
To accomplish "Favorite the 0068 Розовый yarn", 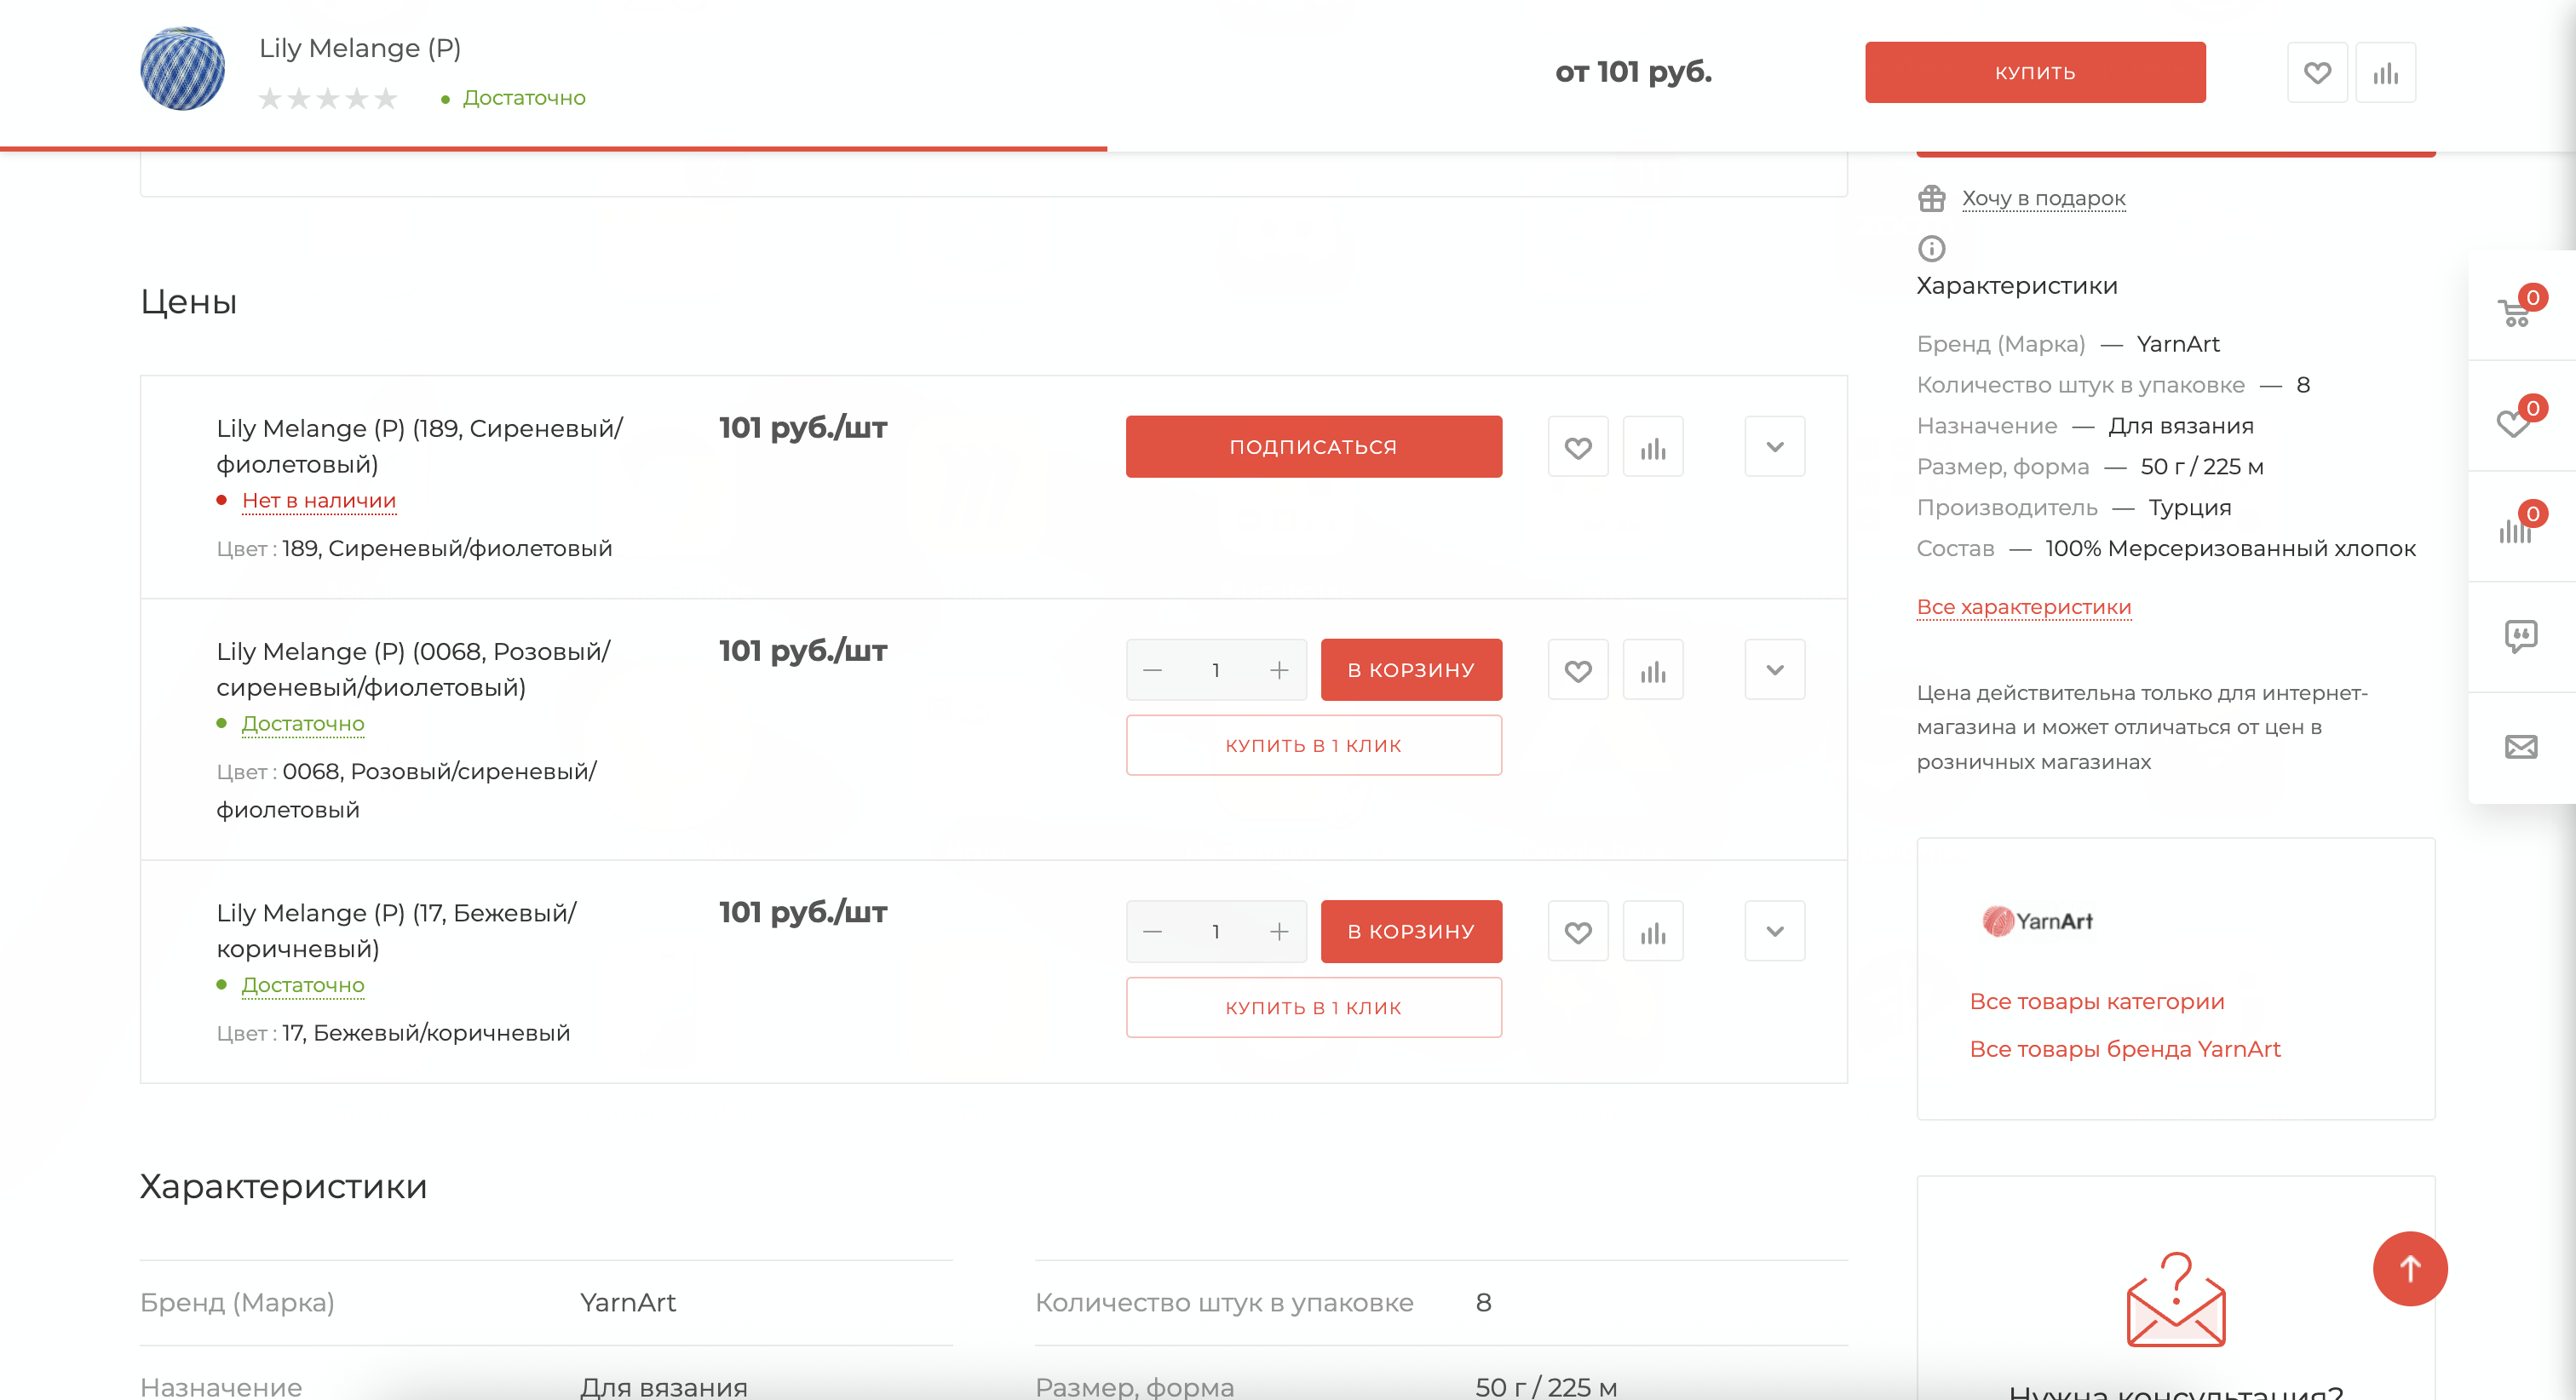I will pyautogui.click(x=1578, y=670).
